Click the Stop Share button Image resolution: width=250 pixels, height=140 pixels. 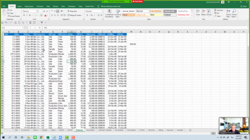click(138, 1)
